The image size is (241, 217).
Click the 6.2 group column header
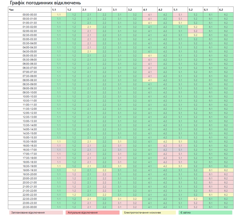click(x=226, y=10)
